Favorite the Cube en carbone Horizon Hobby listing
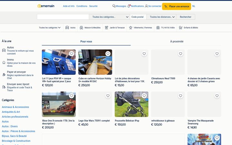 108,54
